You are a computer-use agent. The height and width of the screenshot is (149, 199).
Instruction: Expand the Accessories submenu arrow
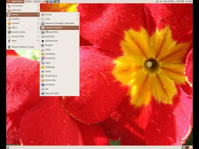(38, 6)
